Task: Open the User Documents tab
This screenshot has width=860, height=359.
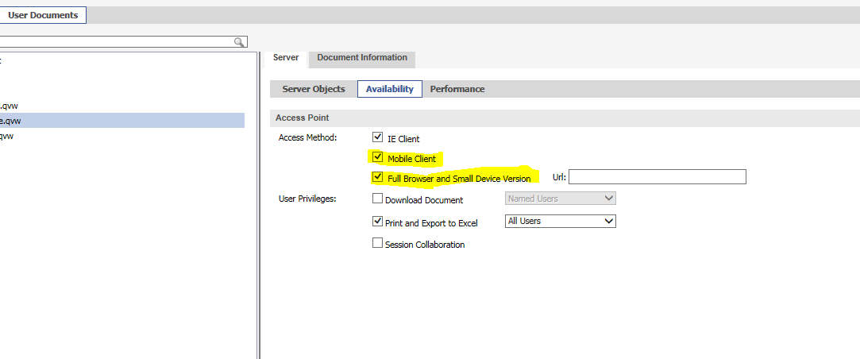Action: (x=43, y=15)
